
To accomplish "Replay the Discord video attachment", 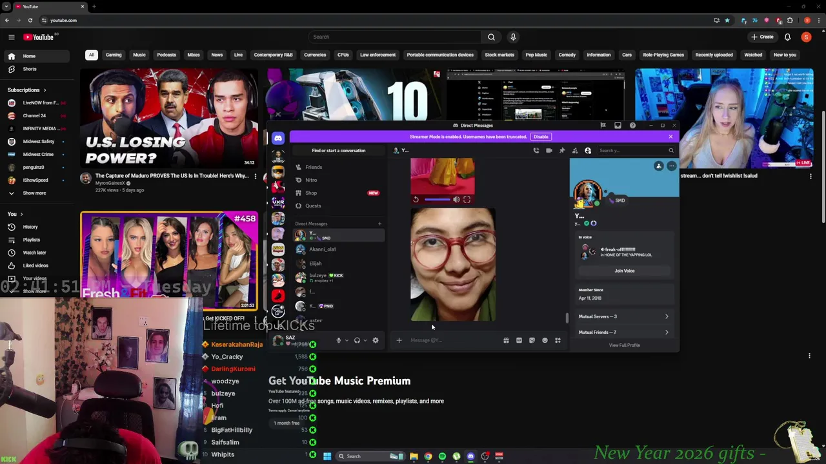I will click(416, 200).
